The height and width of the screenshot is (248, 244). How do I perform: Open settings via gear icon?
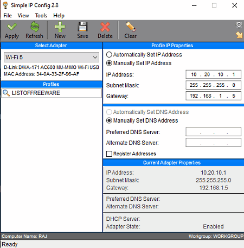pyautogui.click(x=239, y=25)
